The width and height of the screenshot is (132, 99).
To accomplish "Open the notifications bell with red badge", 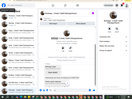I will coord(122,5).
